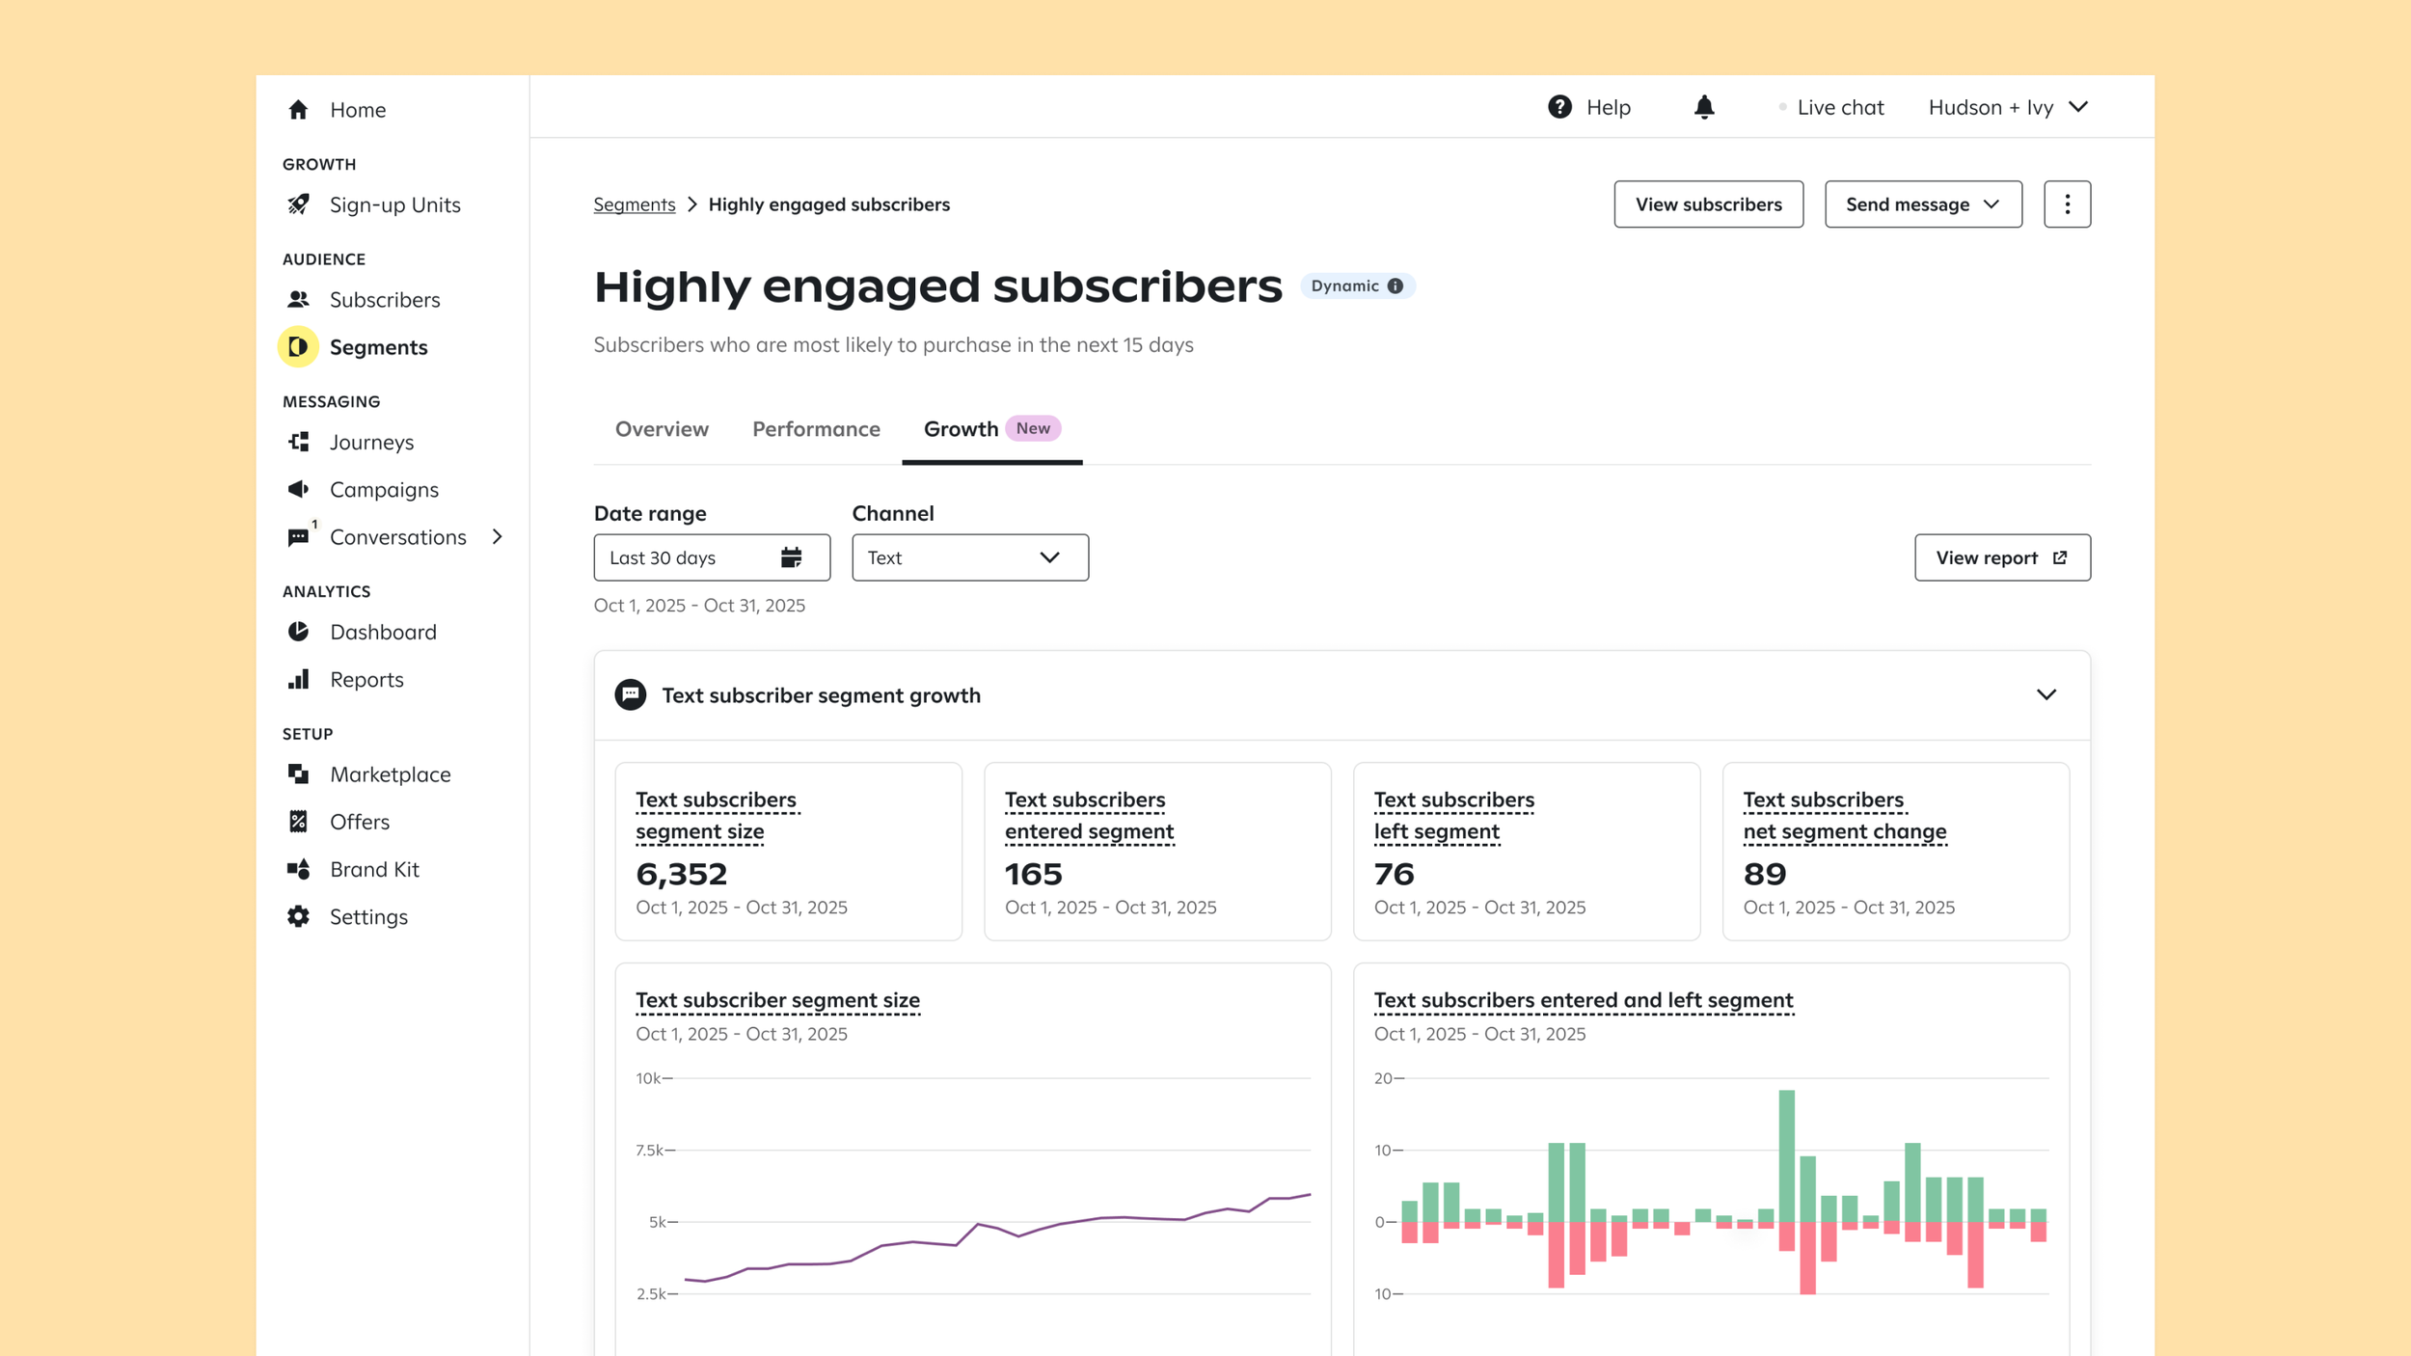Click the Settings gear icon
Image resolution: width=2411 pixels, height=1356 pixels.
(299, 916)
